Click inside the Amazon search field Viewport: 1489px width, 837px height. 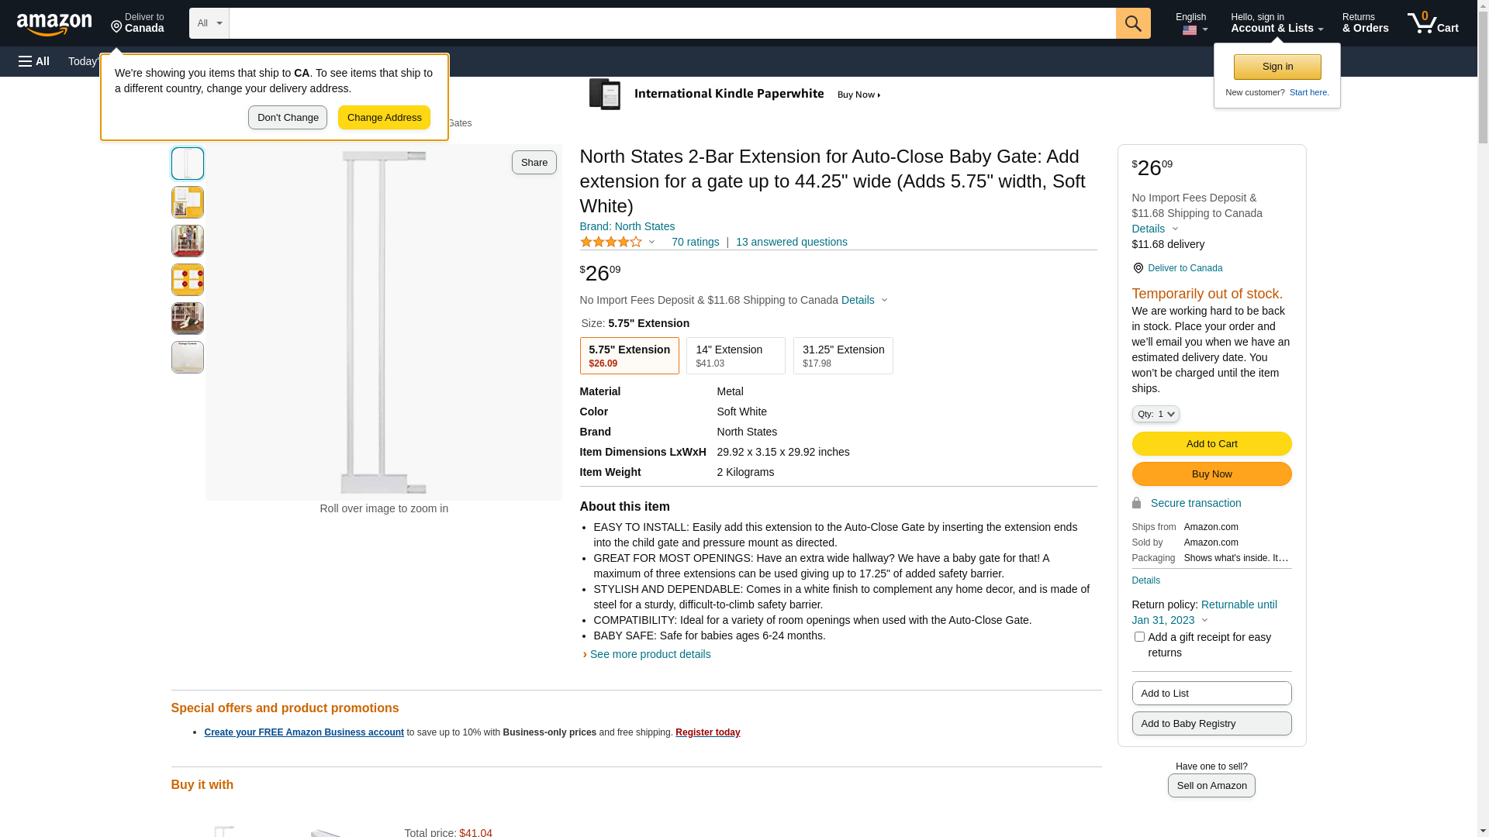pyautogui.click(x=672, y=23)
